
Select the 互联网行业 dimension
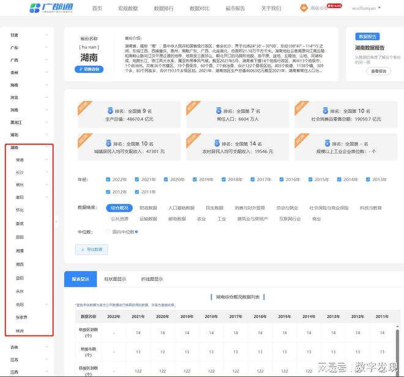click(290, 218)
